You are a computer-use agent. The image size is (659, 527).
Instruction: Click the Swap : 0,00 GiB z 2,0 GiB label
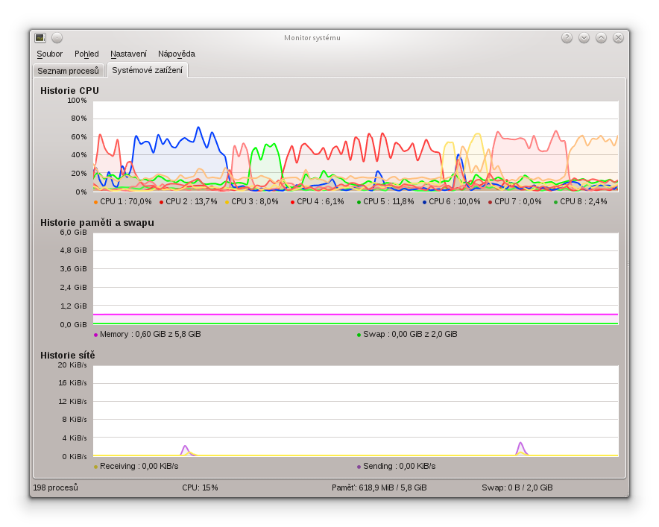(x=410, y=334)
